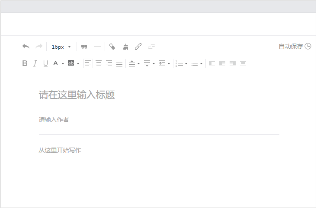Click the undo arrow icon
317x208 pixels.
(26, 47)
